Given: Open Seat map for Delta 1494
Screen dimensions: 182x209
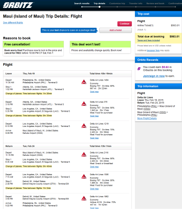Looking at the screenshot, I should (x=94, y=92).
